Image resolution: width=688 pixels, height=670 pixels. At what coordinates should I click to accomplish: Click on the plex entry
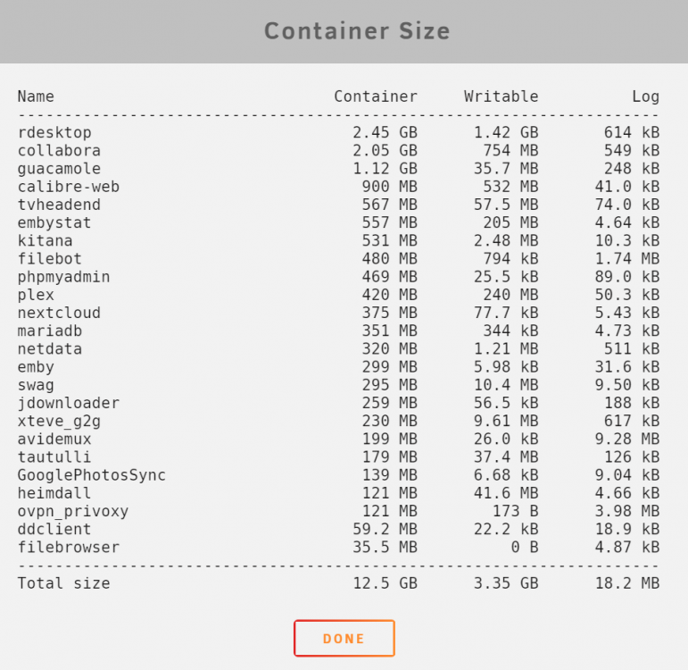(36, 295)
